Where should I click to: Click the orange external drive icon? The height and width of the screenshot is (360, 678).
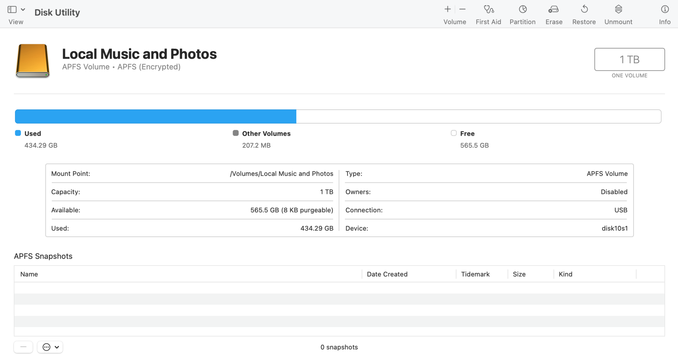33,61
